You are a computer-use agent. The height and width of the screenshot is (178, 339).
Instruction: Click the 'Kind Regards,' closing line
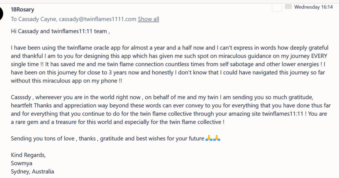click(x=28, y=155)
